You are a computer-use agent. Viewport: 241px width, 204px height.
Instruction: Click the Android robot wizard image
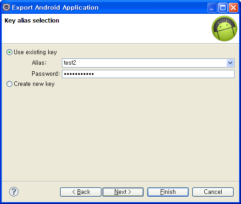(x=224, y=28)
